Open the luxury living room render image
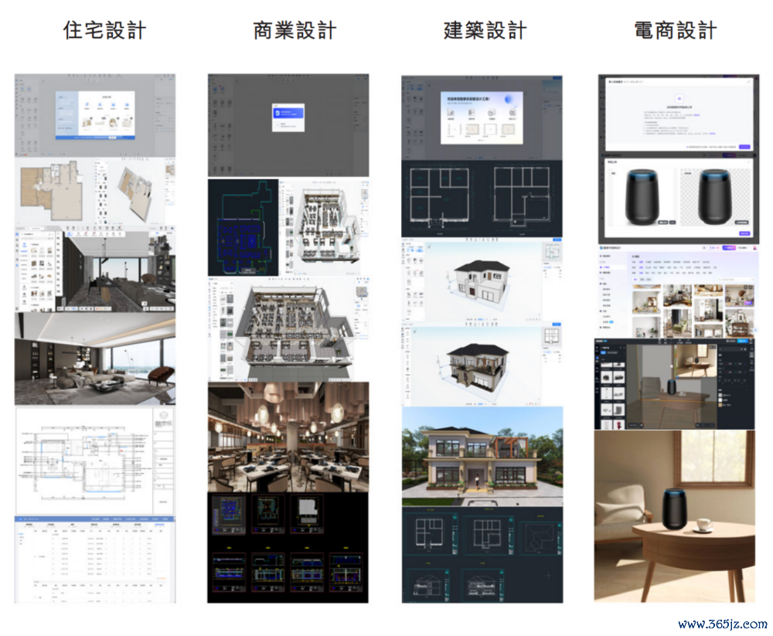 click(94, 359)
